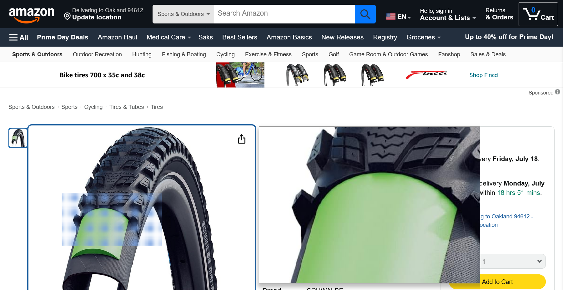Image resolution: width=563 pixels, height=290 pixels.
Task: Click Sports & Outdoors breadcrumb
Action: click(x=32, y=107)
